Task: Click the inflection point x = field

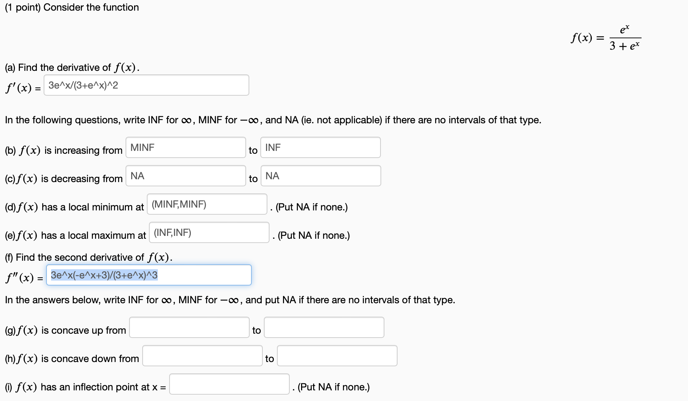Action: pyautogui.click(x=229, y=384)
